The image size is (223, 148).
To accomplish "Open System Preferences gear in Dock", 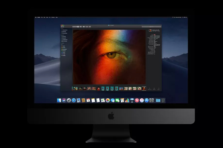I will point(151,100).
